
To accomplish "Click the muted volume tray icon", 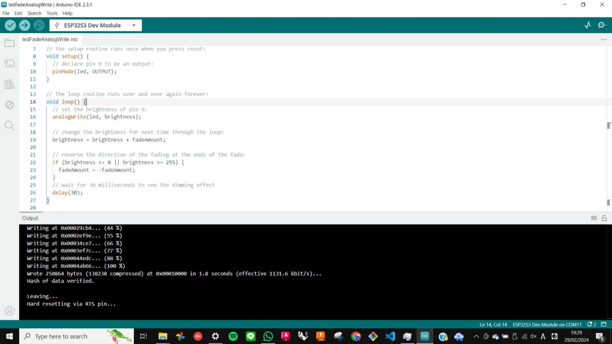I will coord(534,336).
